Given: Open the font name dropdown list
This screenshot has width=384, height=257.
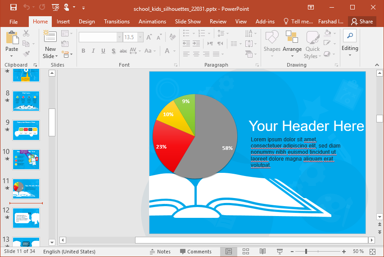Looking at the screenshot, I should [119, 37].
